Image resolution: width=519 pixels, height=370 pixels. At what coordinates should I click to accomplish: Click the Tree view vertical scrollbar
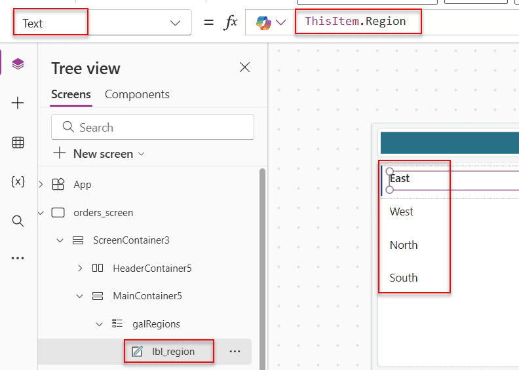click(x=263, y=268)
